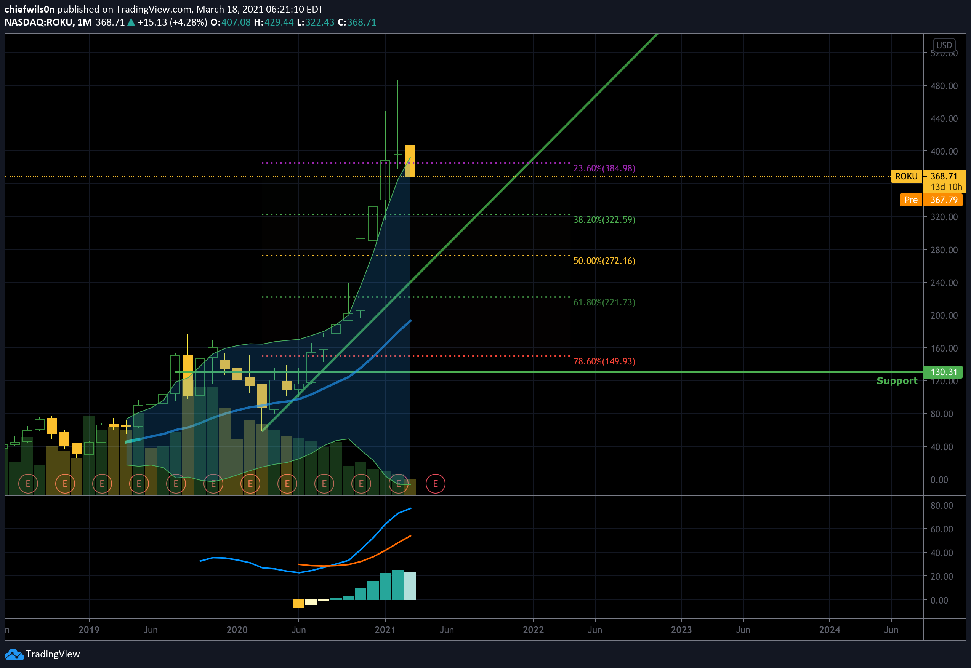Image resolution: width=971 pixels, height=668 pixels.
Task: Click the ROKU 368.71 price label
Action: point(928,176)
